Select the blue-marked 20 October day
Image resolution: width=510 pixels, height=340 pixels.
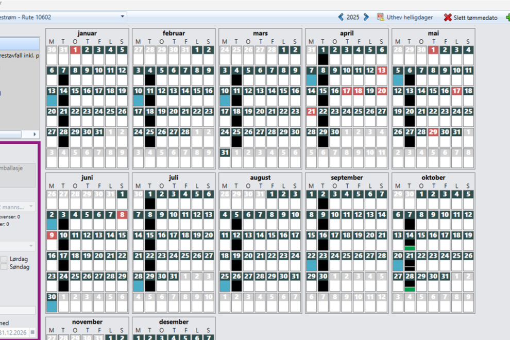(x=398, y=261)
